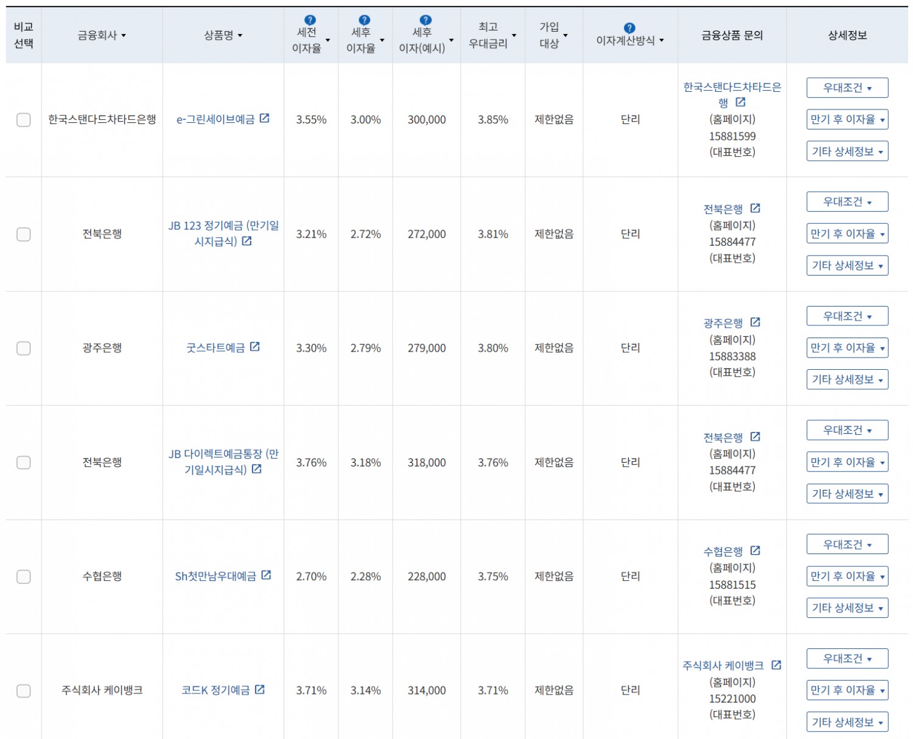The image size is (913, 739).
Task: Open help icon above 세후 이자율 header
Action: tap(364, 20)
